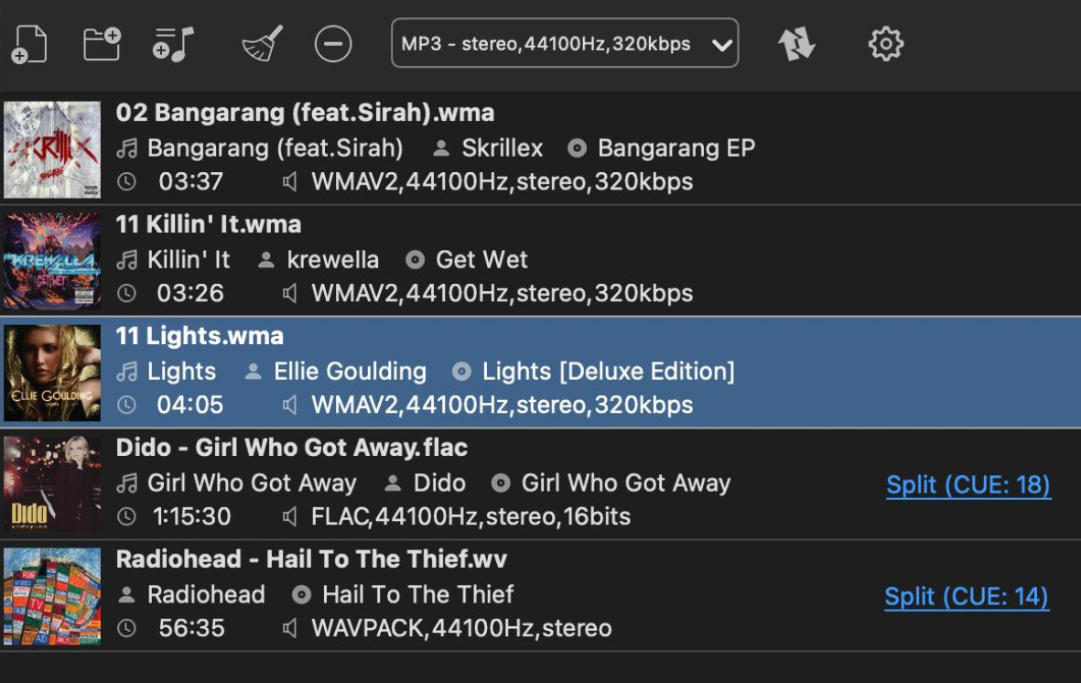Open the MP3 output format dropdown
This screenshot has height=683, width=1081.
(565, 43)
